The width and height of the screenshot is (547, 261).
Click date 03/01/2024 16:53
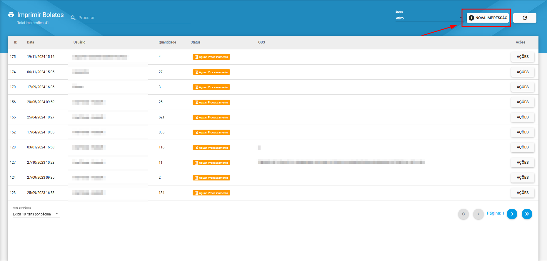(41, 147)
